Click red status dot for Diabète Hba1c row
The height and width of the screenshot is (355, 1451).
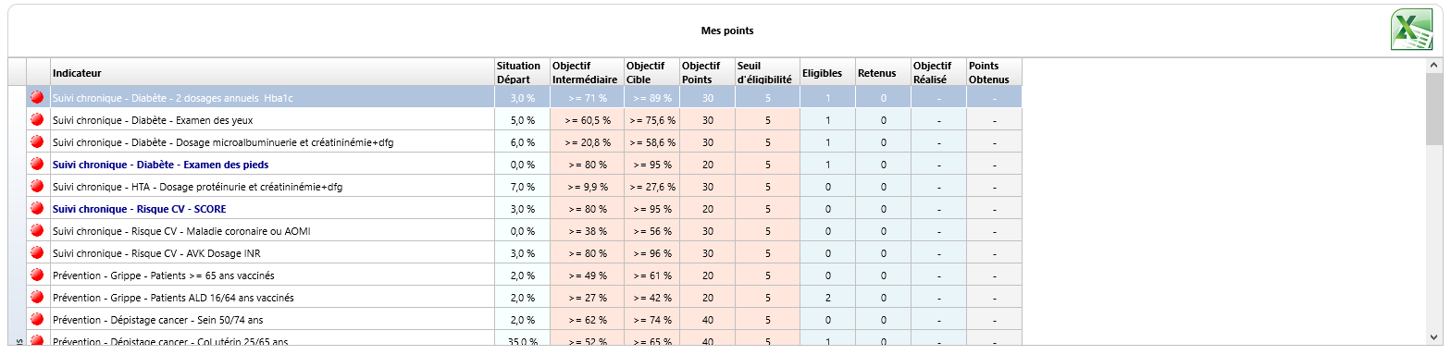38,97
